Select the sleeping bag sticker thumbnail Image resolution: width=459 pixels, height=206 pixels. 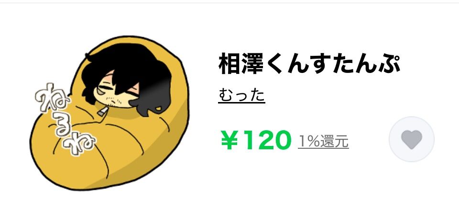click(x=110, y=113)
